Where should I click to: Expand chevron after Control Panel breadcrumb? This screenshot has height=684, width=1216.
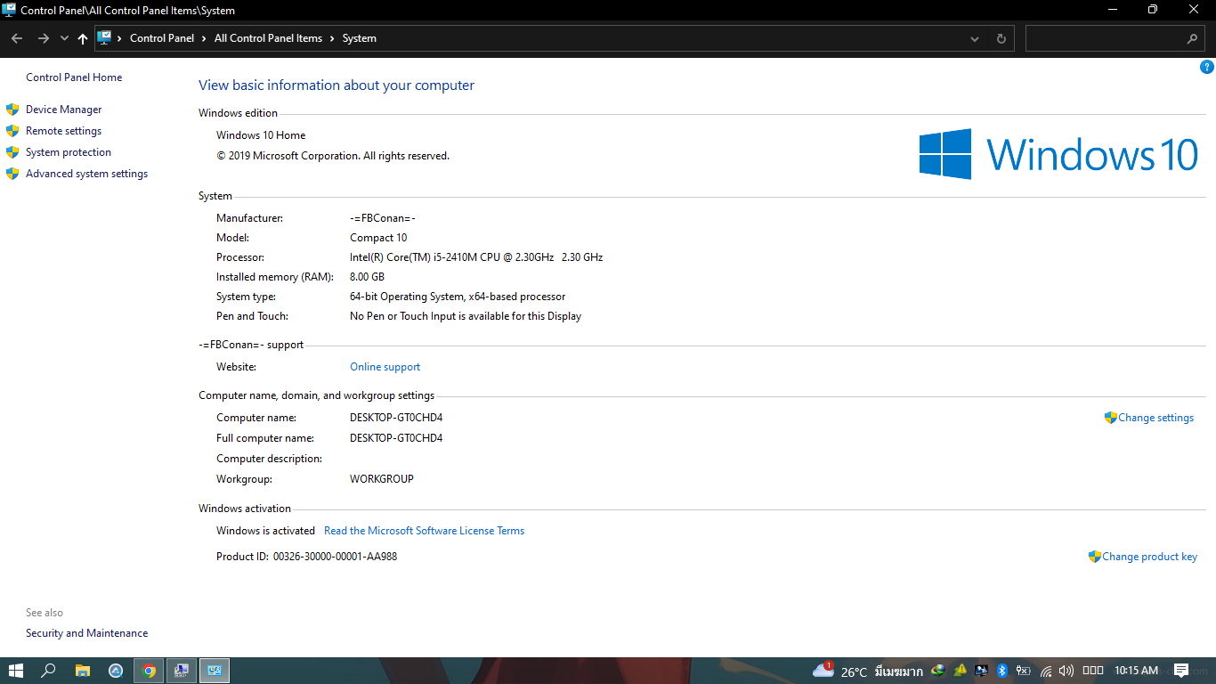click(x=204, y=38)
